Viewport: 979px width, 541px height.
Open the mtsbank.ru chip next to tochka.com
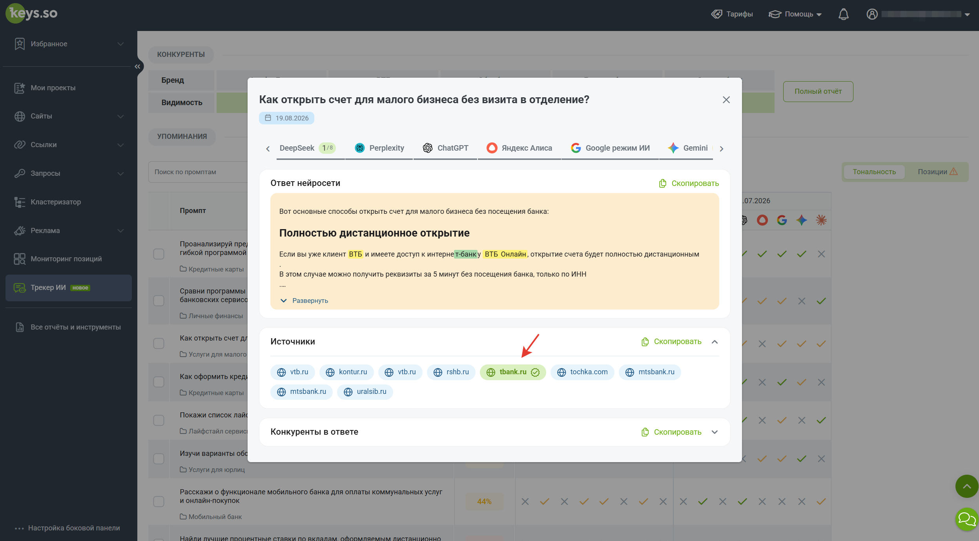(650, 372)
